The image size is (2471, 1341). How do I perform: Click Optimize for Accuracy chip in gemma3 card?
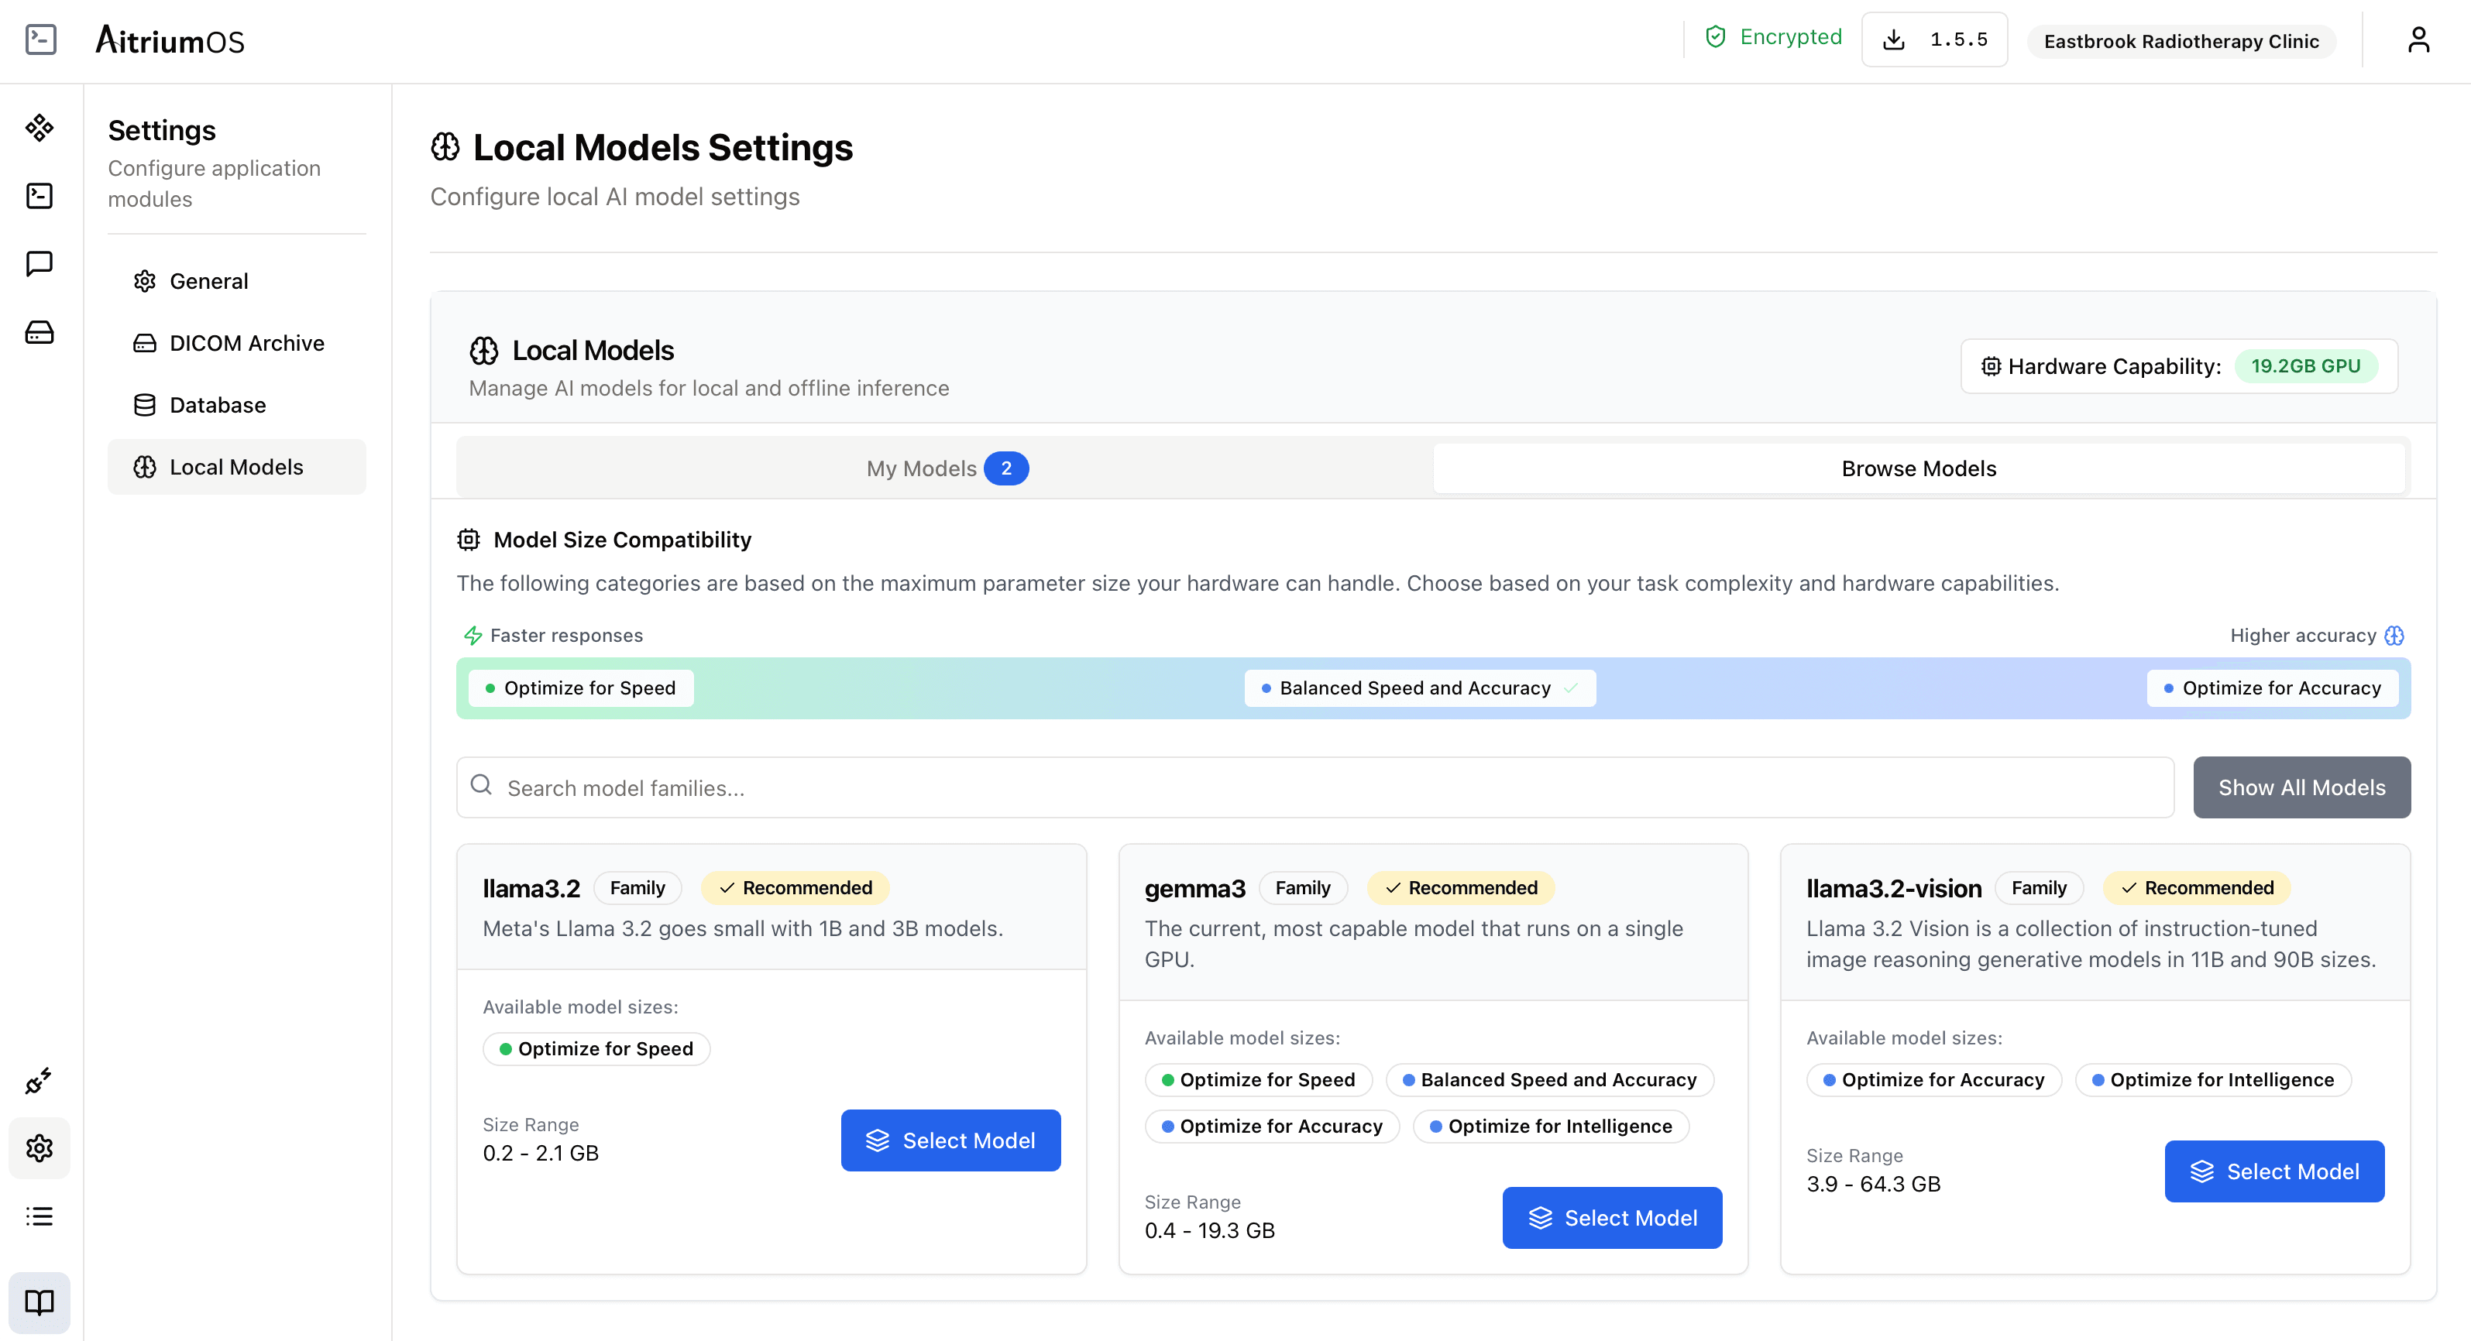click(1272, 1127)
